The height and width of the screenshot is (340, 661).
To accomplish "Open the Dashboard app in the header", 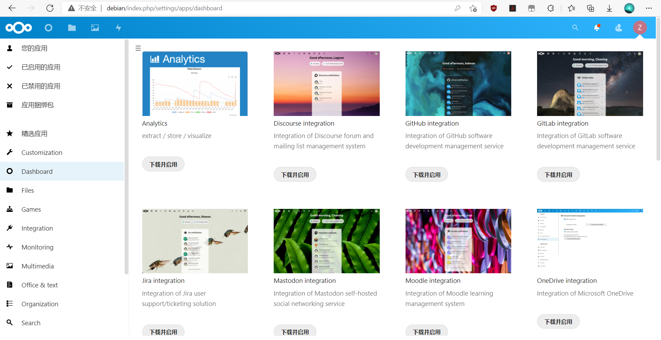I will (49, 28).
